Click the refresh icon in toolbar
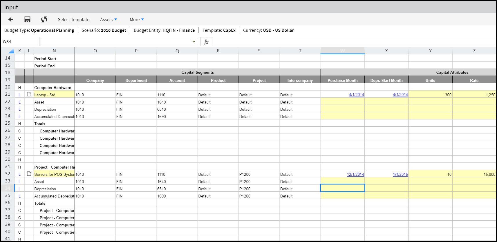The width and height of the screenshot is (497, 242). tap(44, 19)
